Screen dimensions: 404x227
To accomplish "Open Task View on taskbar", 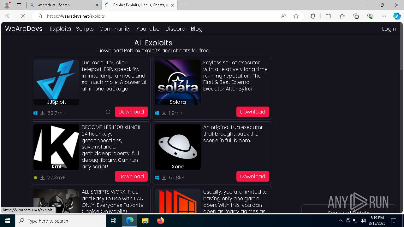I will coord(114,221).
